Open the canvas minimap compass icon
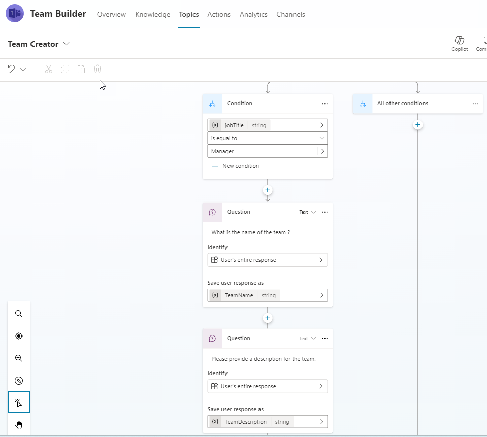 tap(18, 380)
